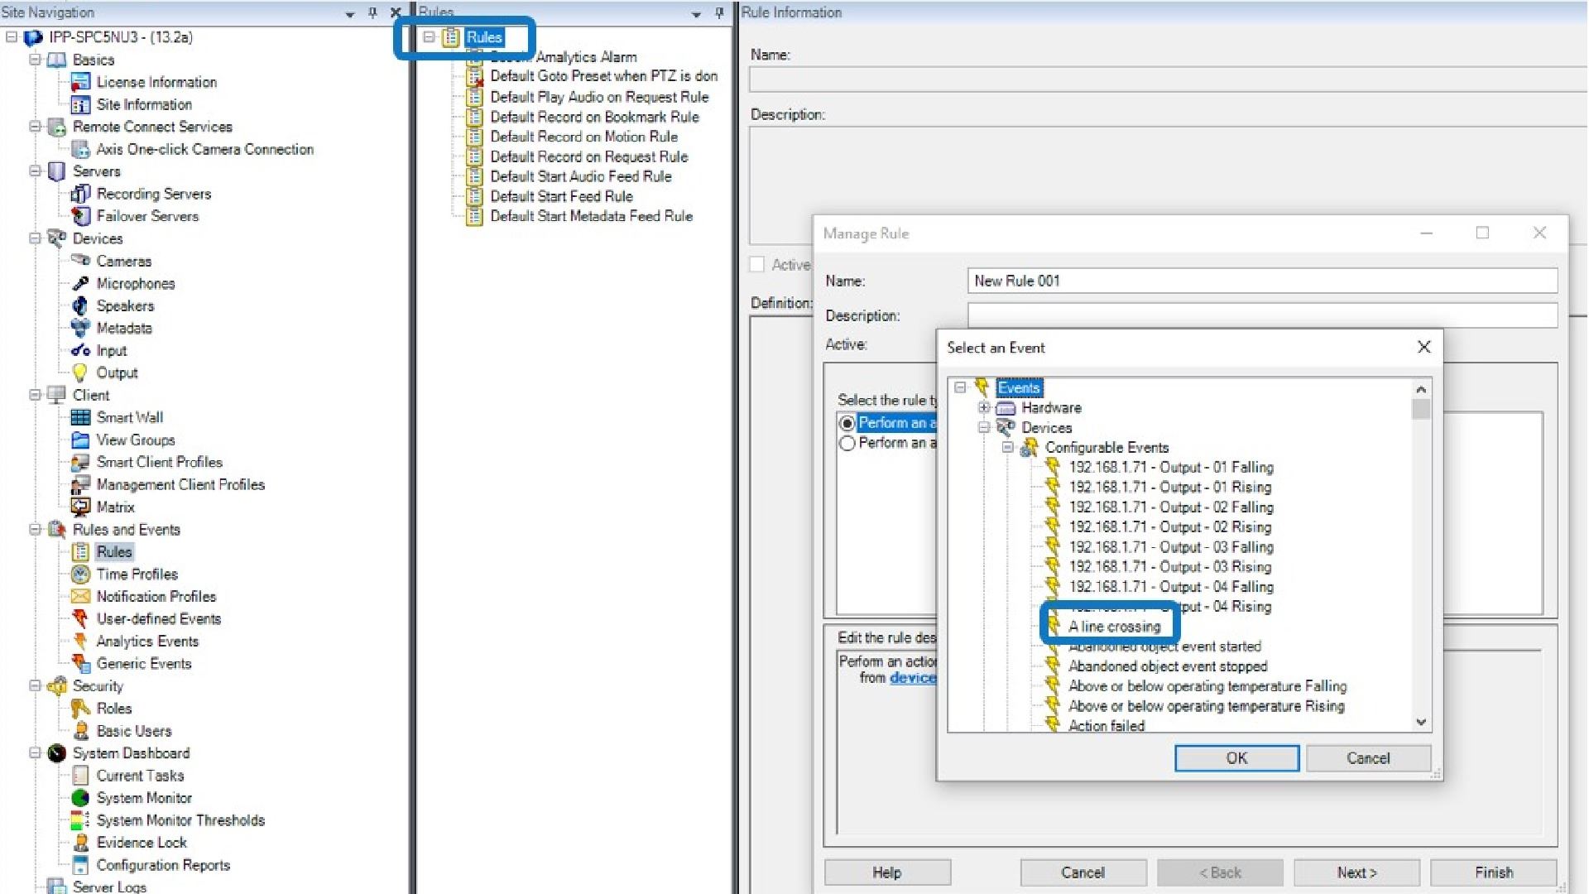Select 'A line crossing' event
The image size is (1589, 894).
click(x=1114, y=627)
